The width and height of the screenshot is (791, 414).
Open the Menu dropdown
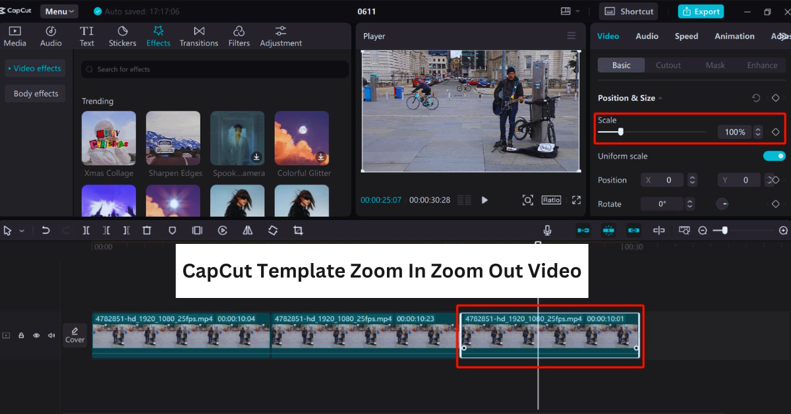click(x=59, y=11)
